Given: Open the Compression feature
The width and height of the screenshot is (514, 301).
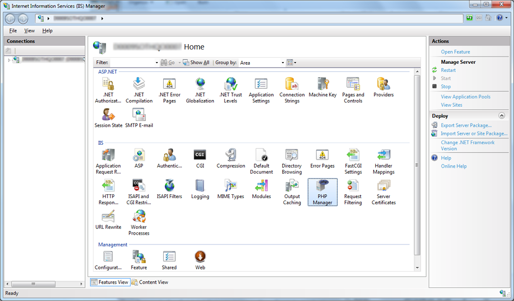Looking at the screenshot, I should click(x=231, y=159).
